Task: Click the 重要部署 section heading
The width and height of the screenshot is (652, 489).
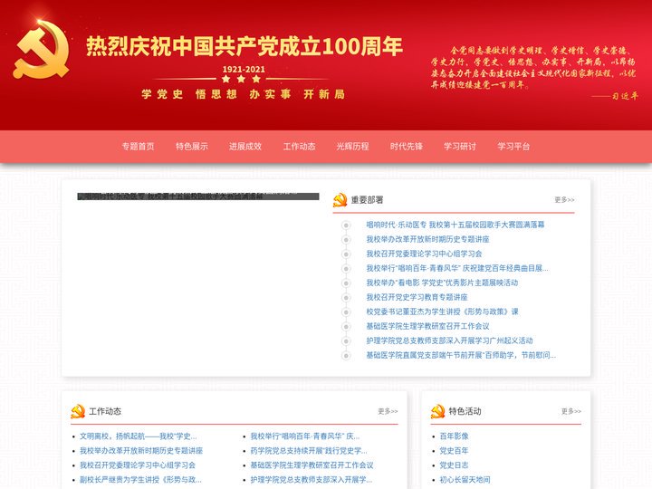Action: pos(367,200)
